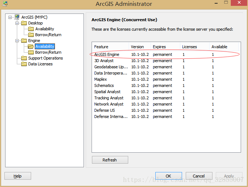The image size is (248, 187).
Task: Open Data Licenses in the tree
Action: [x=40, y=64]
